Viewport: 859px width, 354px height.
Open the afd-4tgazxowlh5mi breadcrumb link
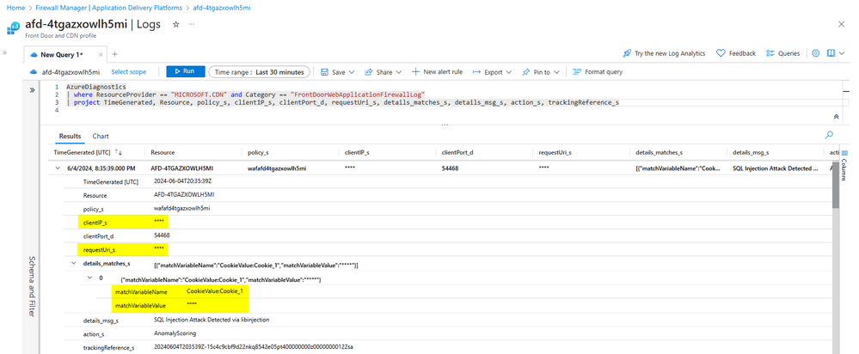pyautogui.click(x=222, y=9)
